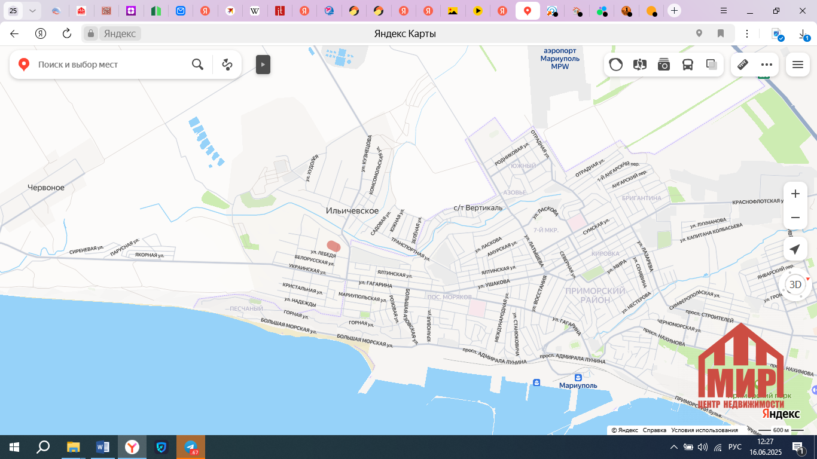
Task: Click the location pin icon in the address bar
Action: pos(699,33)
